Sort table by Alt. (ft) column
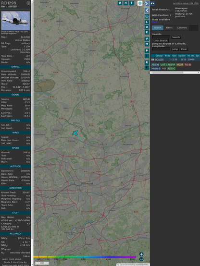The width and height of the screenshot is (200, 266). [190, 56]
